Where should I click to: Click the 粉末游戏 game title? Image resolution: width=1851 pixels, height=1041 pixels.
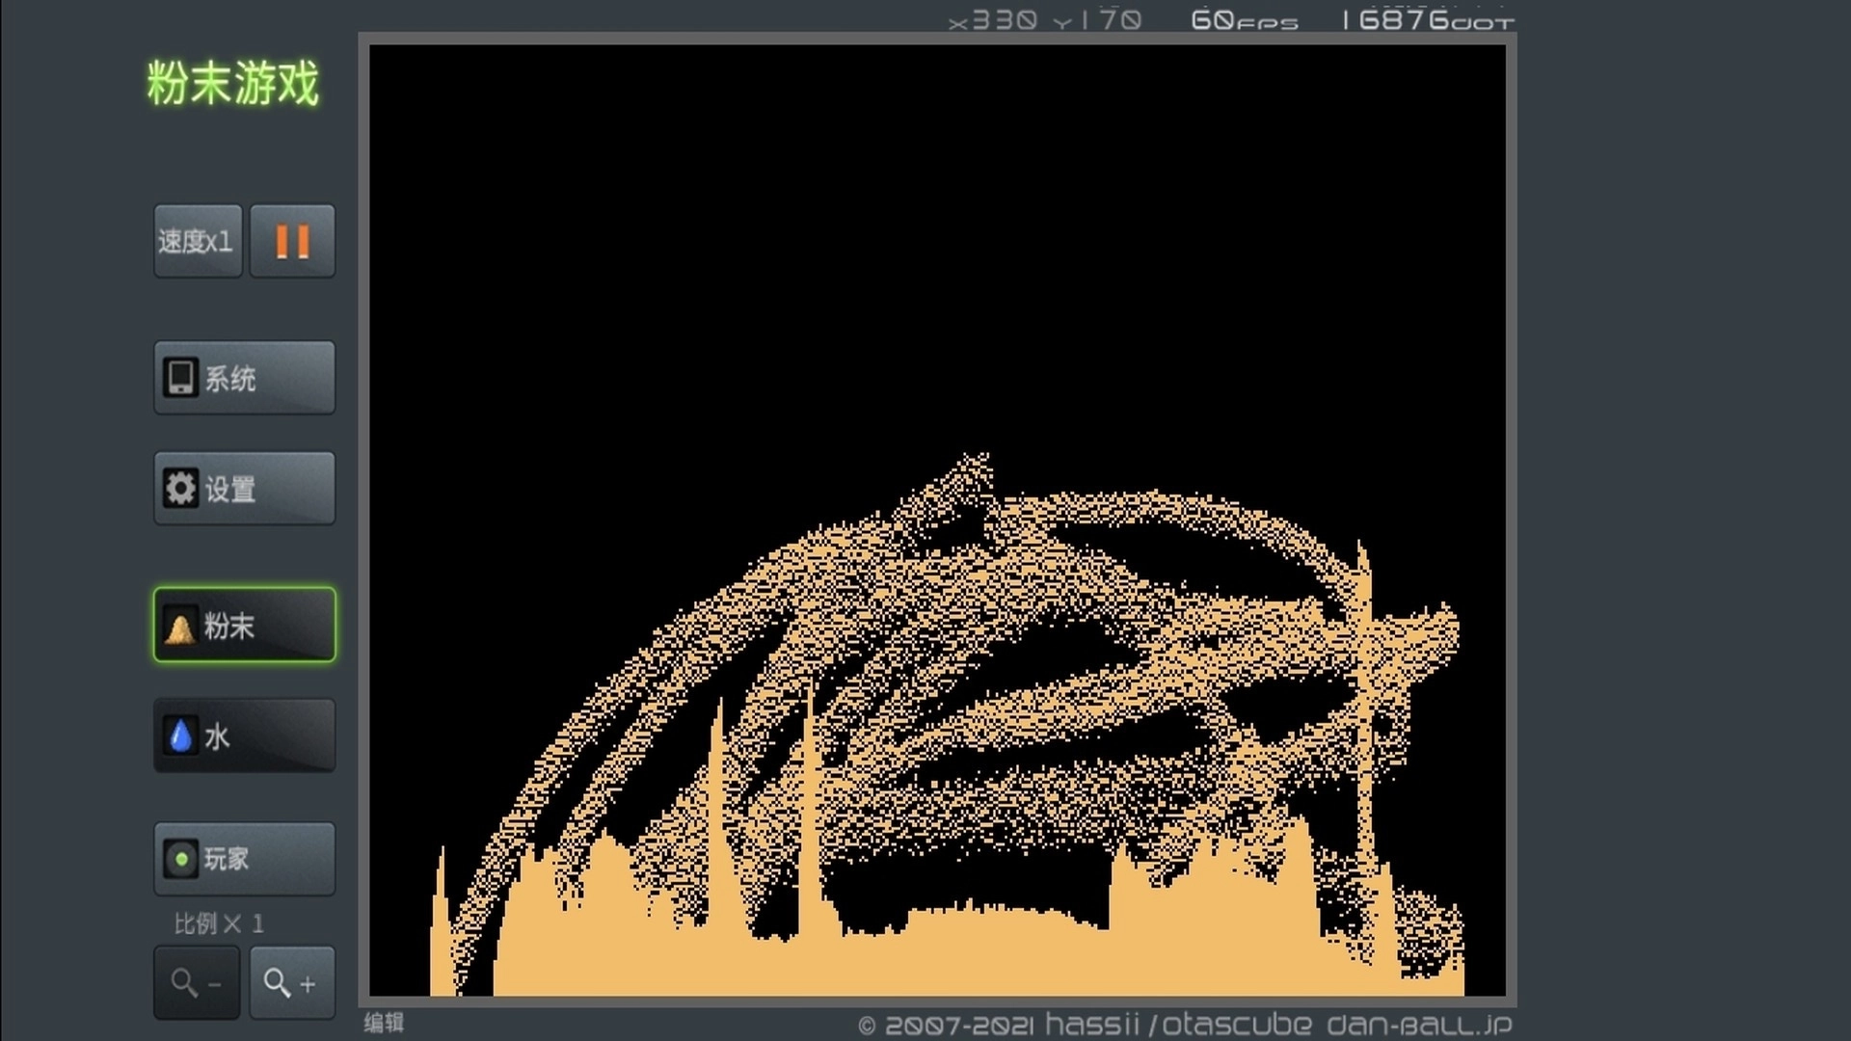coord(232,83)
